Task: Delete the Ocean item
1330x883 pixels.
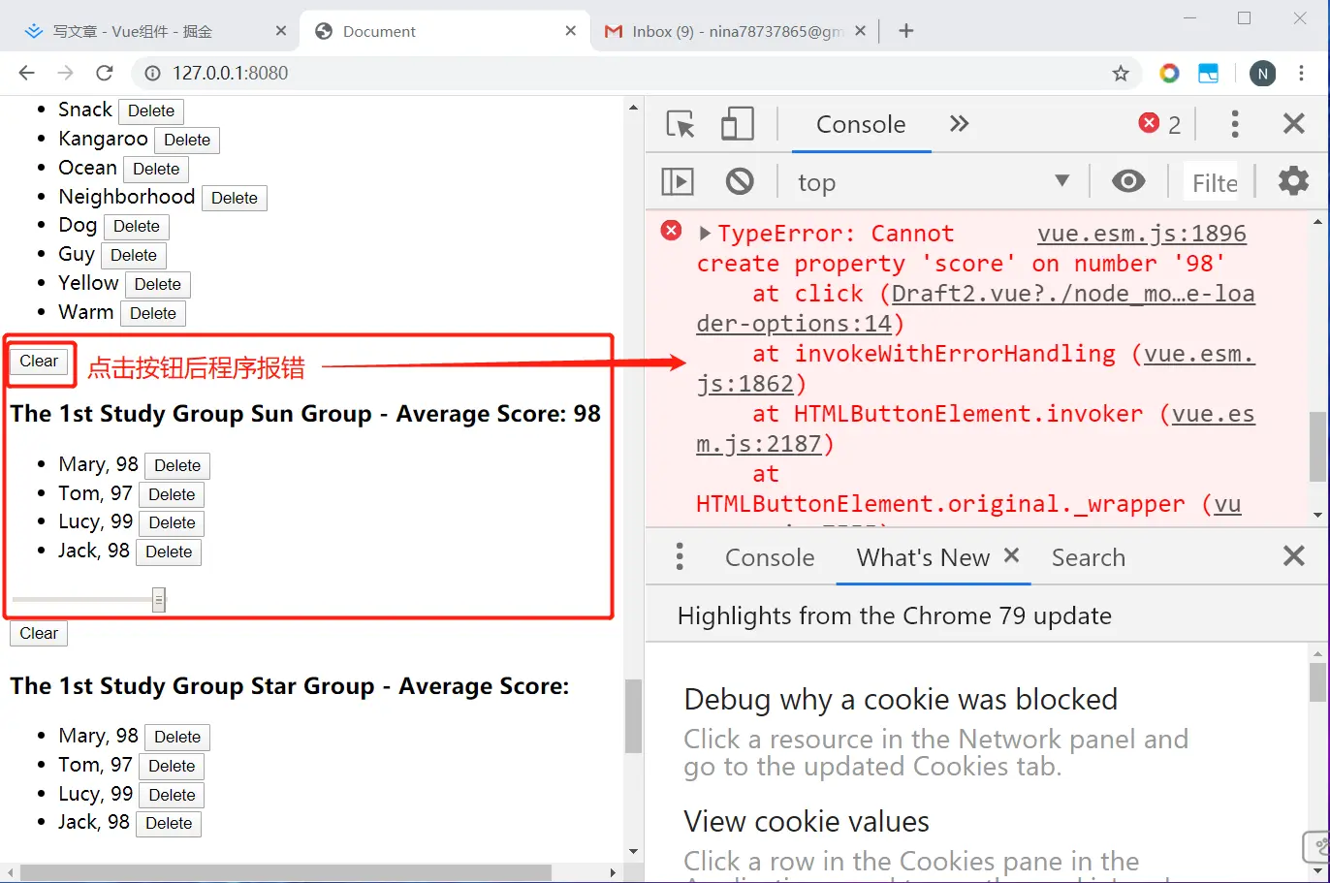Action: [156, 169]
